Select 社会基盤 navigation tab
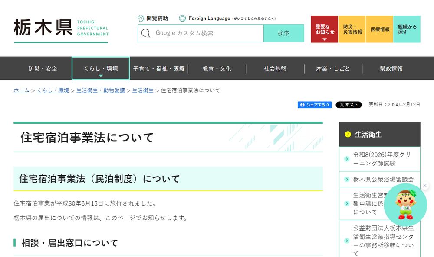434x257 pixels. 275,68
